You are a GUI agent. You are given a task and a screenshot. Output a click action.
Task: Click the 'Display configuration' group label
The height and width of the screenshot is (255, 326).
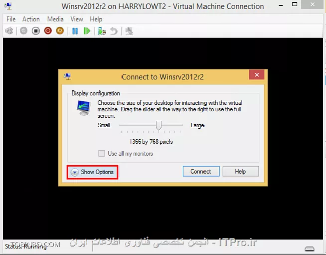click(x=96, y=93)
